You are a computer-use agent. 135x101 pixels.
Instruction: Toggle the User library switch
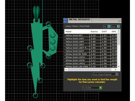(115, 26)
